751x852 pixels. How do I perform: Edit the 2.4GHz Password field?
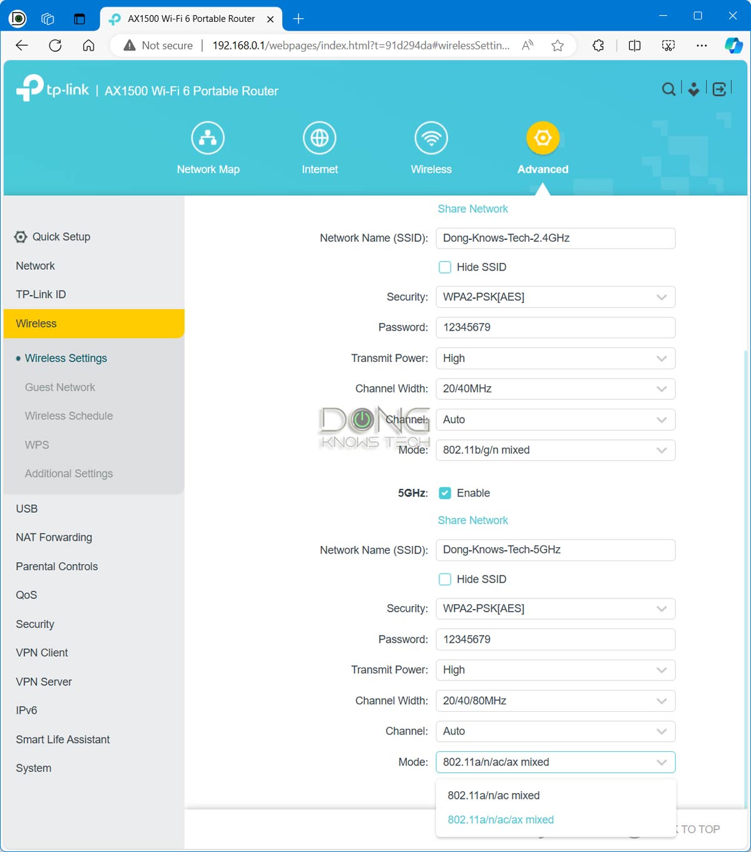[x=556, y=327]
